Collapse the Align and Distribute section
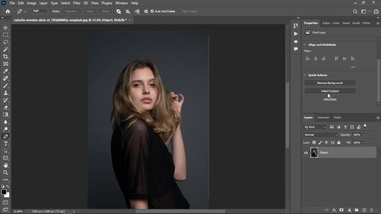This screenshot has height=214, width=381. tap(305, 45)
